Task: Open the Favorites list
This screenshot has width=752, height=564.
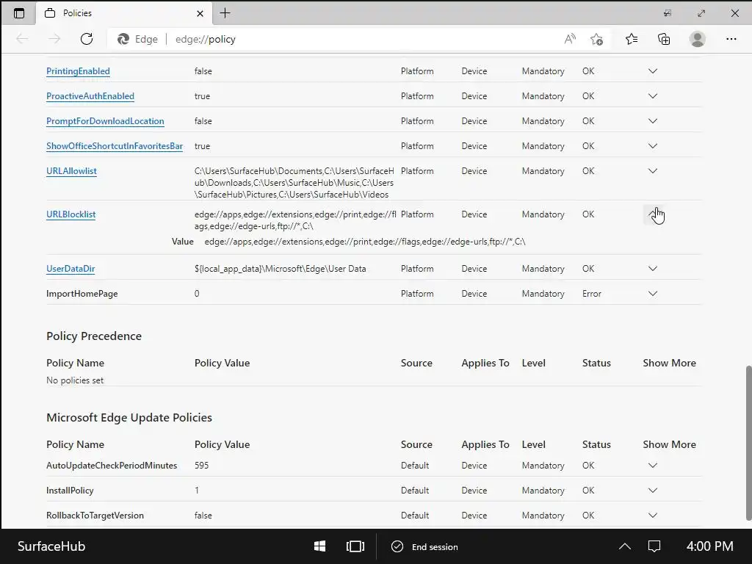Action: coord(632,39)
